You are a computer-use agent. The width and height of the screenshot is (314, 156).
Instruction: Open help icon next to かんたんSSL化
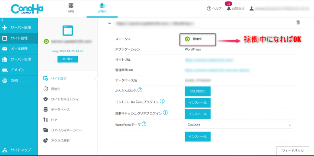tap(140, 90)
